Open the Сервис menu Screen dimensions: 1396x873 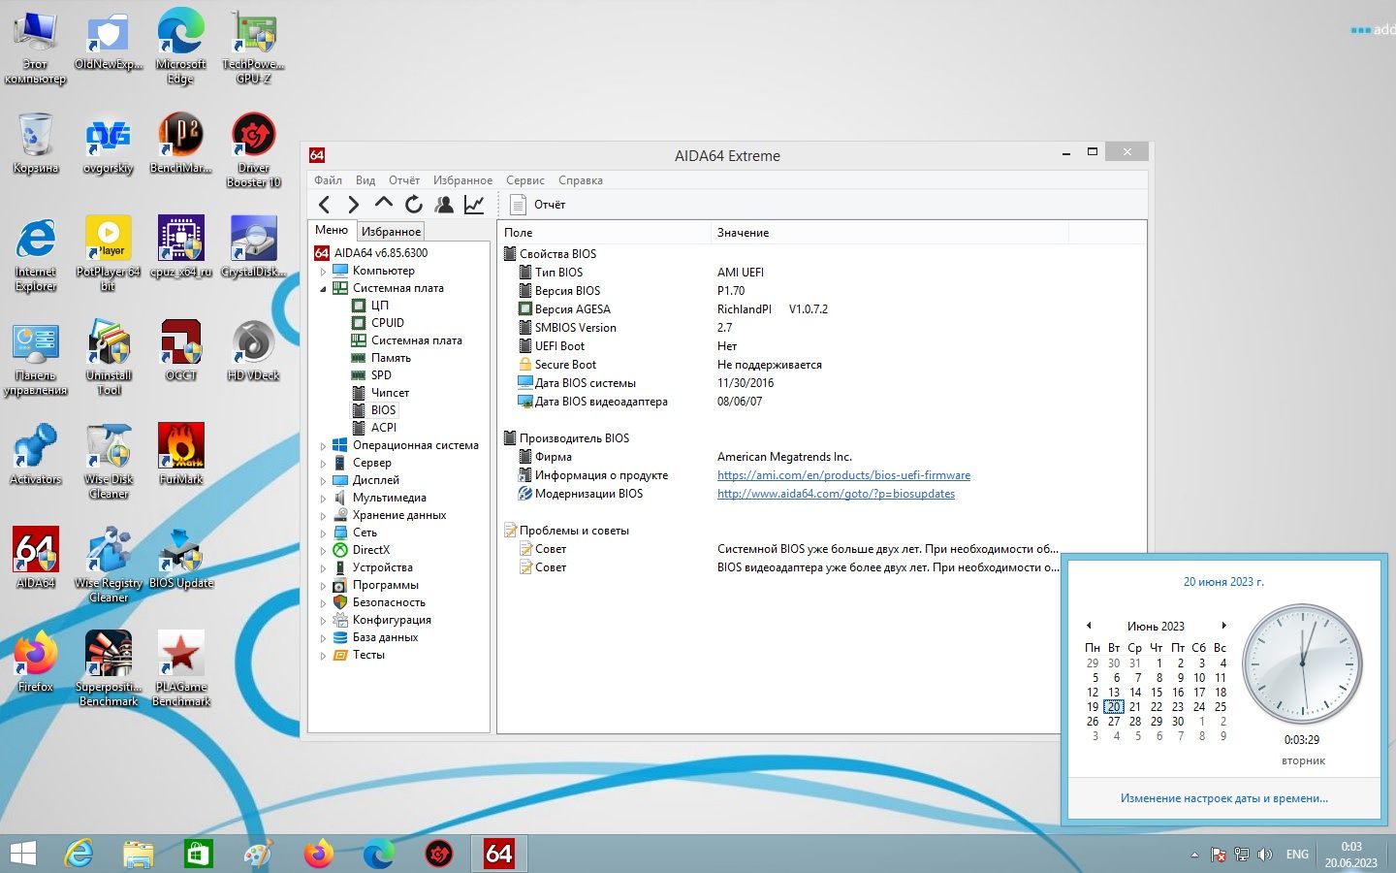pyautogui.click(x=524, y=180)
